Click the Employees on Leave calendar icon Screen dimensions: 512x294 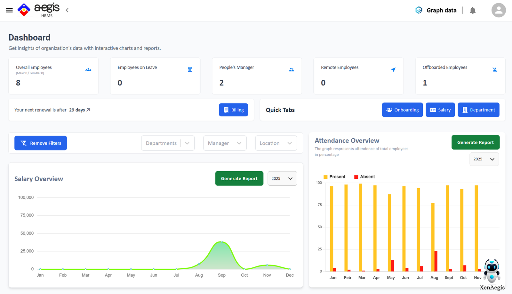[x=190, y=69]
